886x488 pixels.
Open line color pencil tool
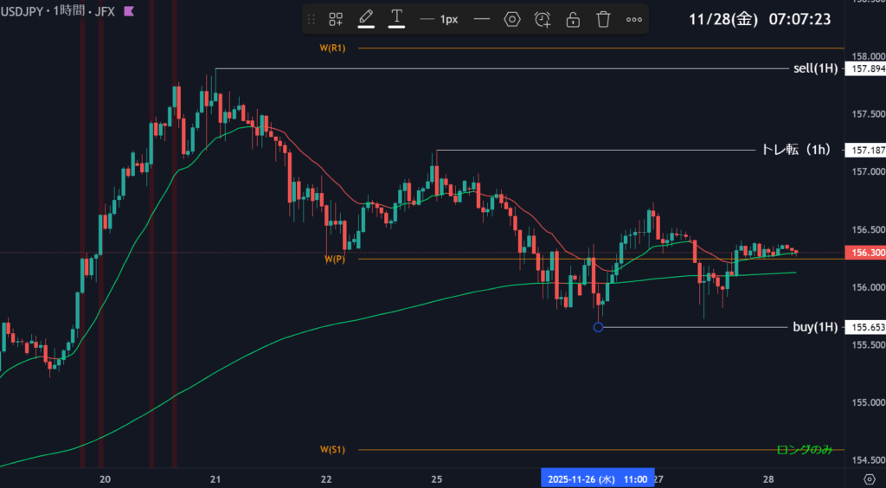pos(366,18)
